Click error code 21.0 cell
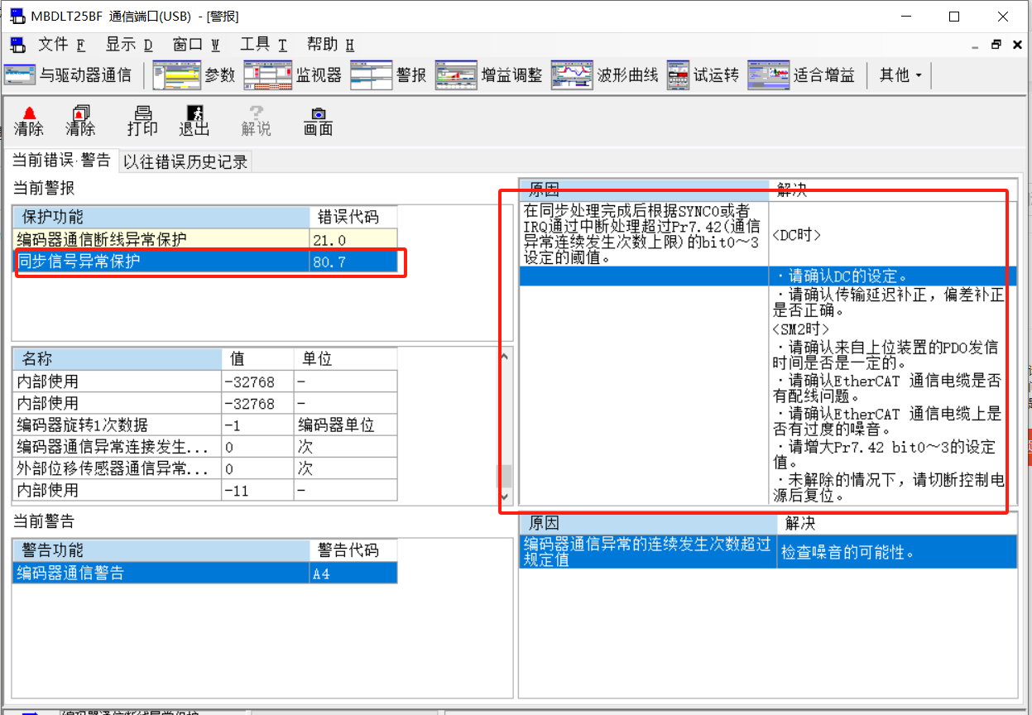Viewport: 1032px width, 715px height. (353, 240)
